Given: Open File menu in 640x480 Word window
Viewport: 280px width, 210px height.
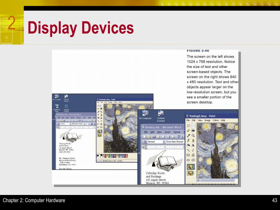Looking at the screenshot, I should [146, 132].
